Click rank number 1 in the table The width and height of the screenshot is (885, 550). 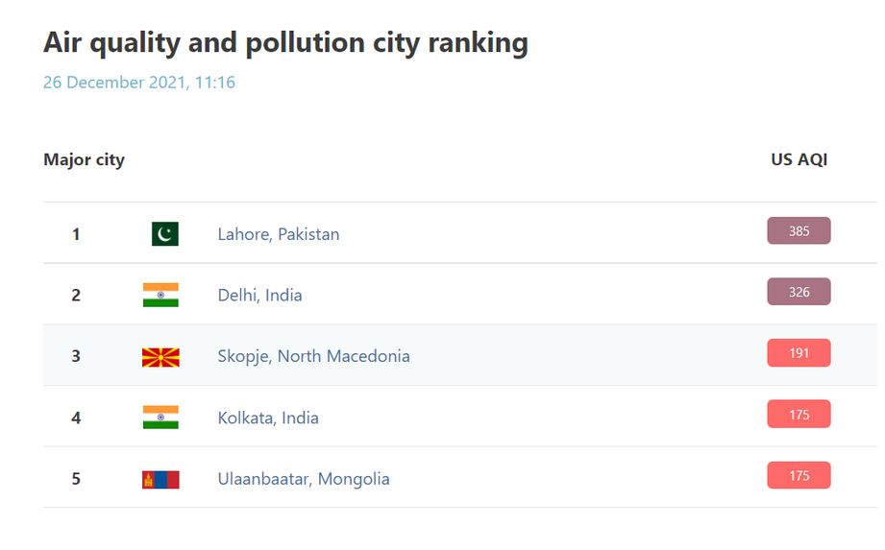coord(76,234)
